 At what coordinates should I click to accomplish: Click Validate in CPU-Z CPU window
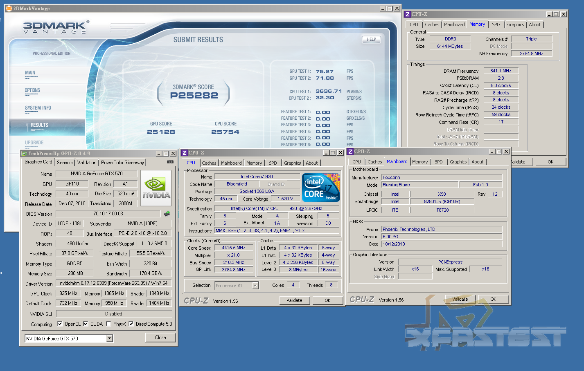294,300
